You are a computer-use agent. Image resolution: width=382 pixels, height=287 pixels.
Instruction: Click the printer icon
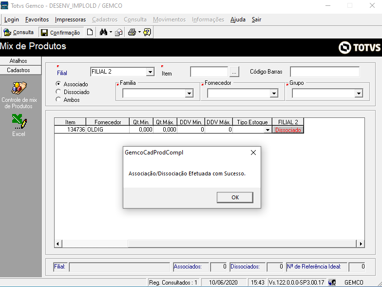tap(132, 32)
